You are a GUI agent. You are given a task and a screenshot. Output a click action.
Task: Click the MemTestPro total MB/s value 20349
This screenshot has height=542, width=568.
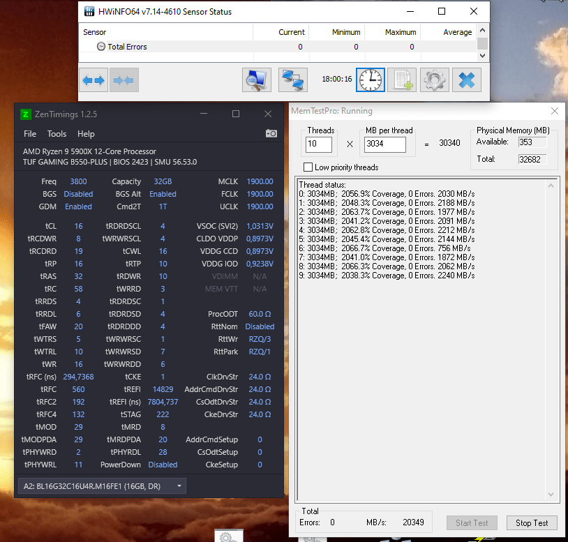413,522
